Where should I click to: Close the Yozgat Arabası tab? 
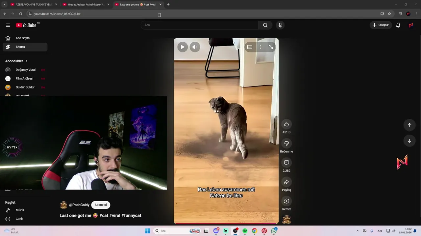[x=108, y=5]
